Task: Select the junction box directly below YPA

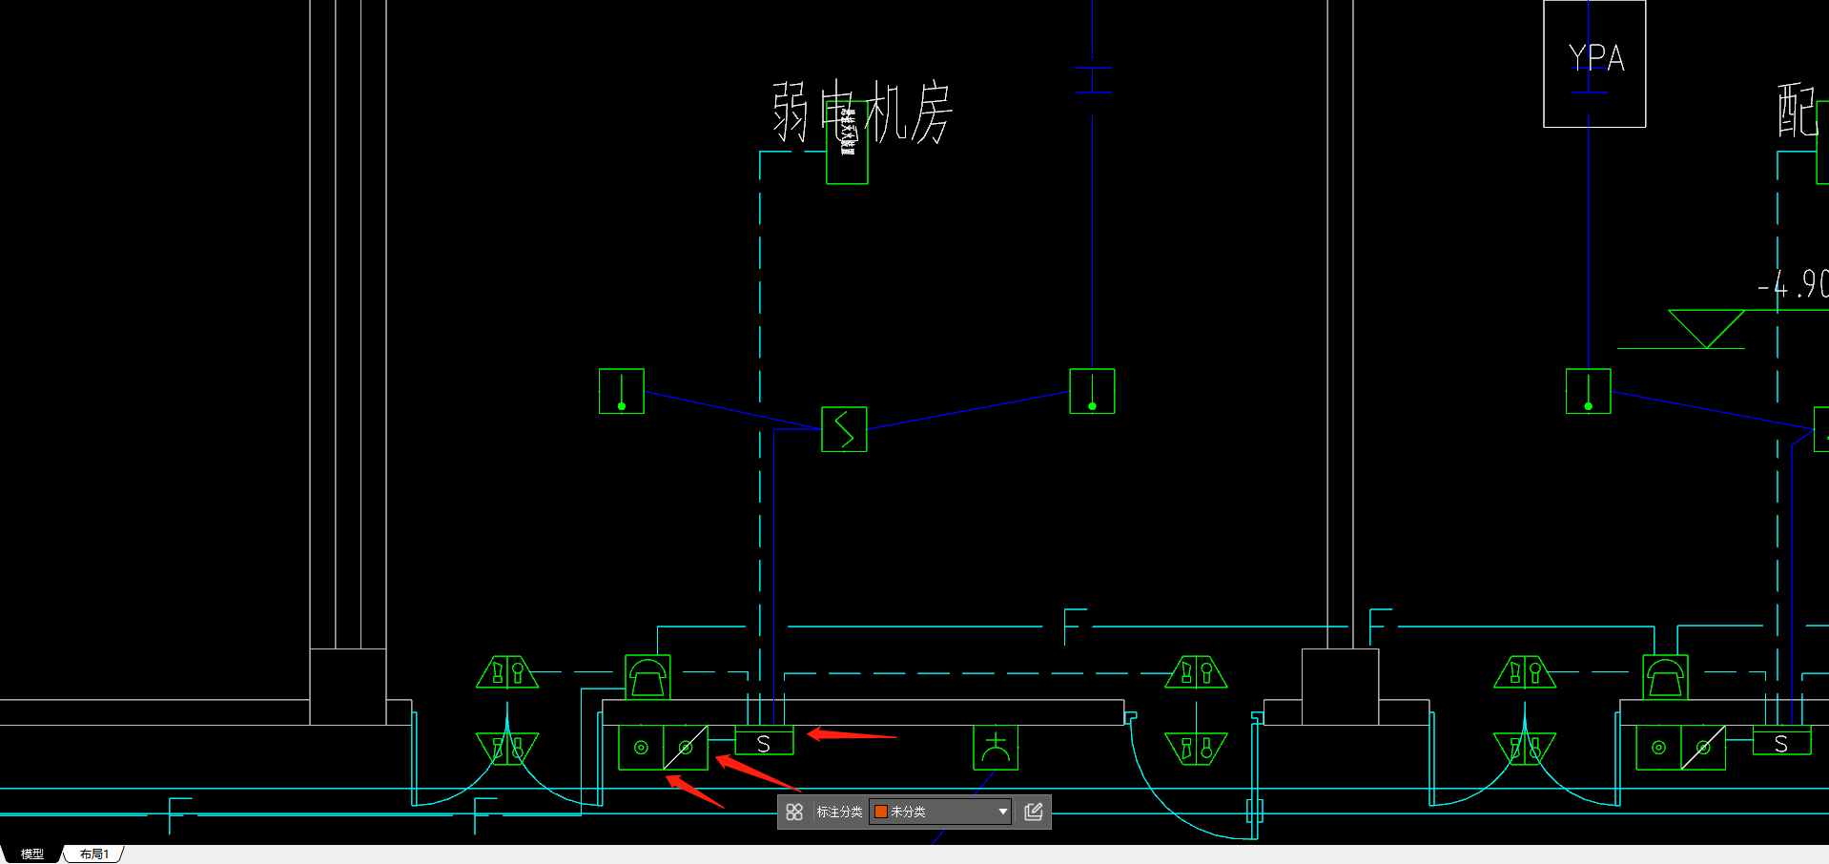Action: [1589, 391]
